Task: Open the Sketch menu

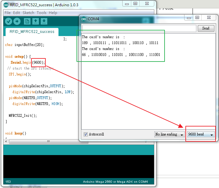Action: pyautogui.click(x=28, y=13)
